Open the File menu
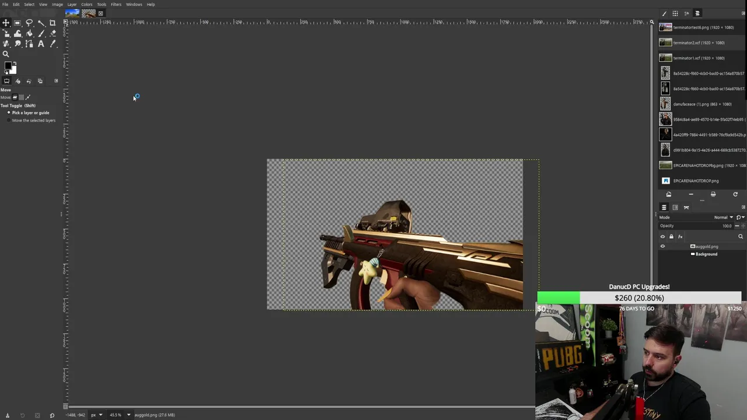This screenshot has width=747, height=420. [x=5, y=4]
